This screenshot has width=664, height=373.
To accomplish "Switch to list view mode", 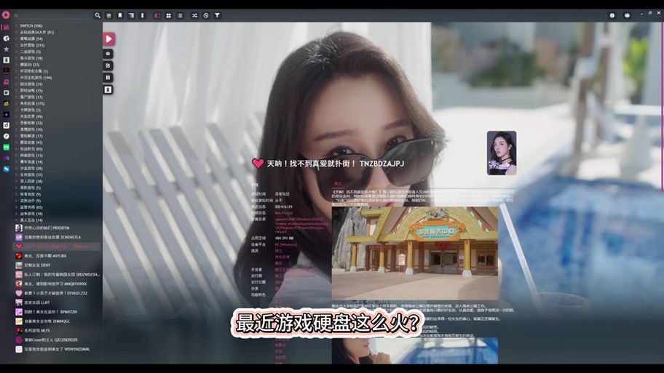I will point(180,15).
